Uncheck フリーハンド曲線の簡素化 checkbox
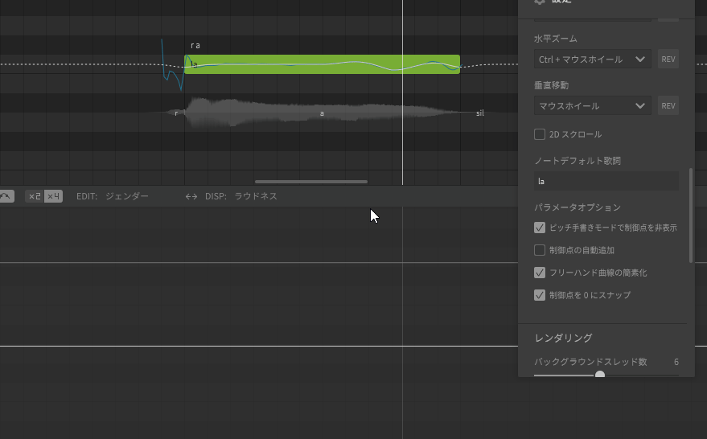707x439 pixels. [540, 273]
